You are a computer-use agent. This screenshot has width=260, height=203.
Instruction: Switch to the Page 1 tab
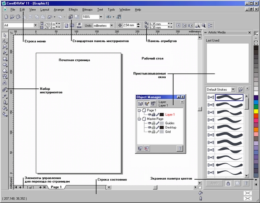click(56, 187)
